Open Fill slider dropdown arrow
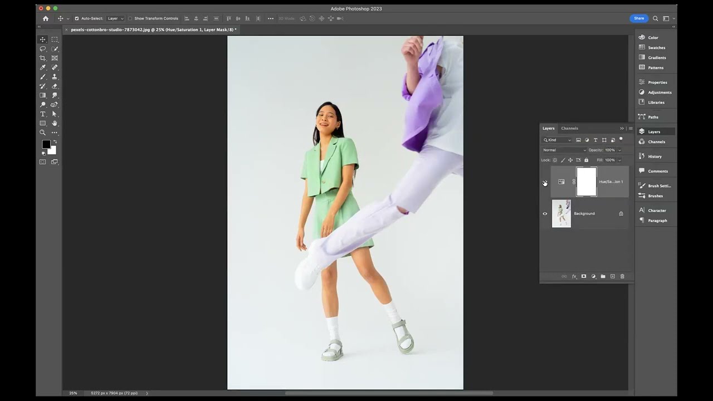 (x=619, y=160)
